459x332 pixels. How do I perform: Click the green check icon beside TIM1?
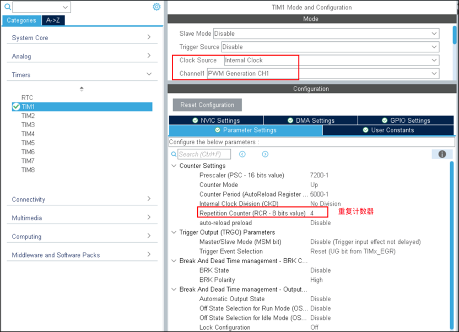pyautogui.click(x=16, y=107)
